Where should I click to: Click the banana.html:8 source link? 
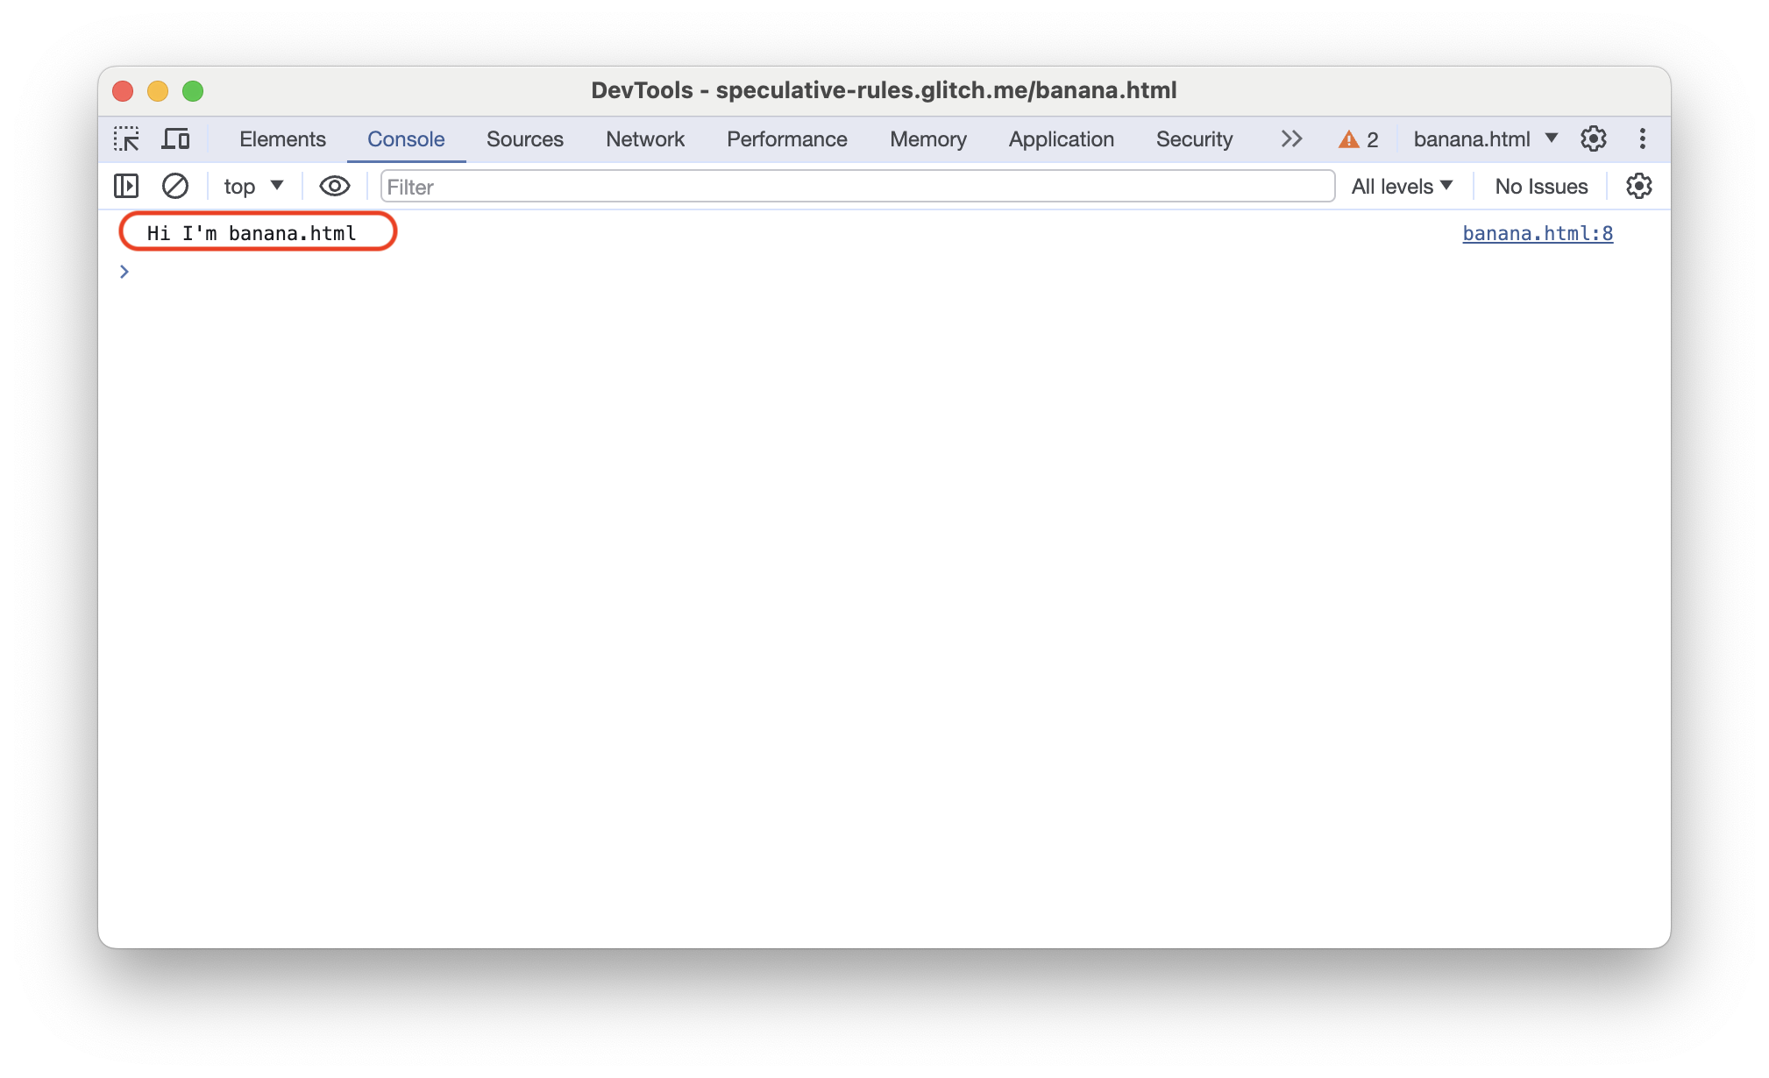pos(1535,232)
